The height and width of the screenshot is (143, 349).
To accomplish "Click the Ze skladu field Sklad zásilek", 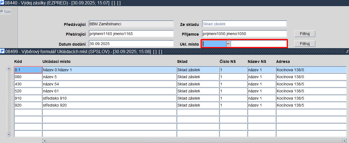I will (244, 24).
